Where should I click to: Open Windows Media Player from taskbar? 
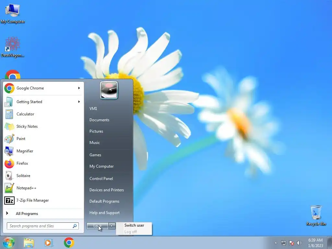[x=49, y=243]
